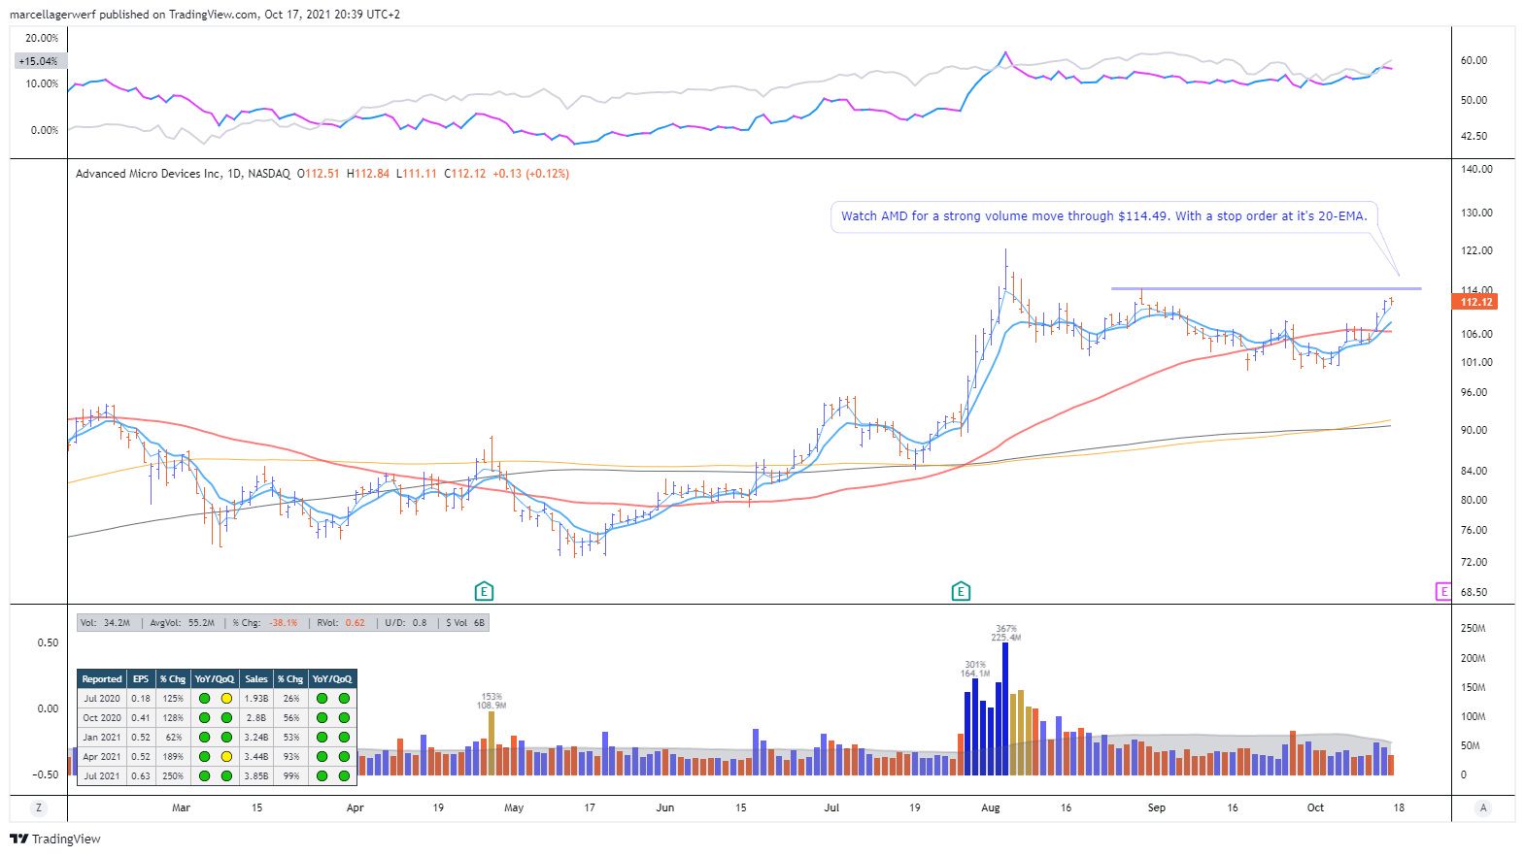The height and width of the screenshot is (856, 1525).
Task: Click the 140.00 price axis label
Action: [1476, 169]
